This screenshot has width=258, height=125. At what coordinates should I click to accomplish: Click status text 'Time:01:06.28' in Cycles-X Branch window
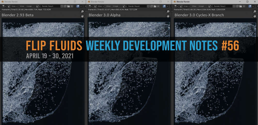click(x=190, y=10)
